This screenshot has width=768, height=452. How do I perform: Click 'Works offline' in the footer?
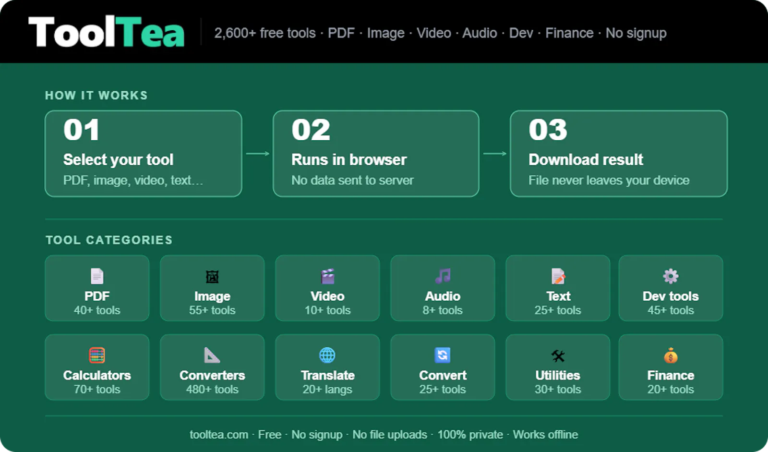point(545,435)
